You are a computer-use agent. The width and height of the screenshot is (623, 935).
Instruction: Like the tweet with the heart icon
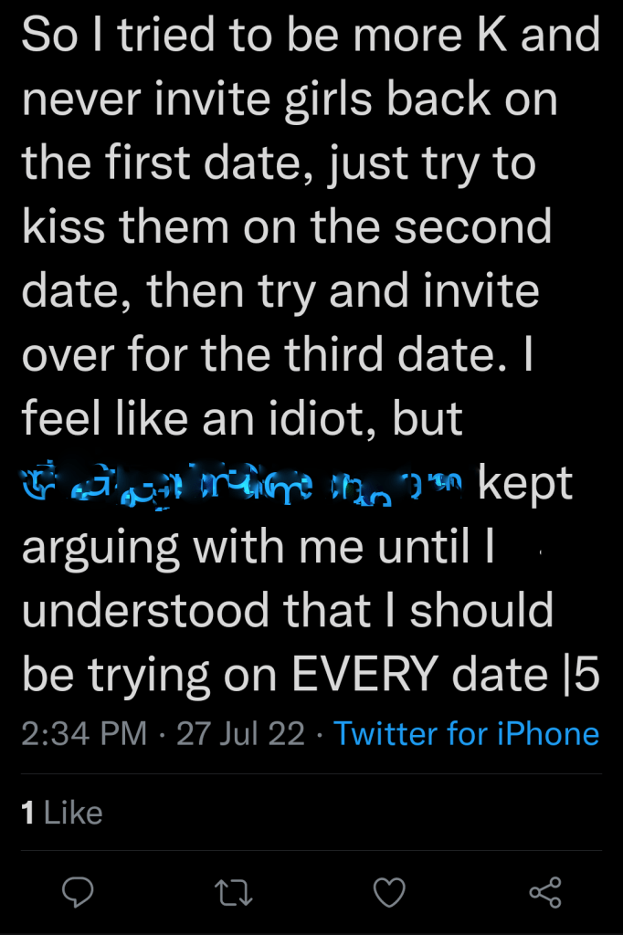click(390, 892)
